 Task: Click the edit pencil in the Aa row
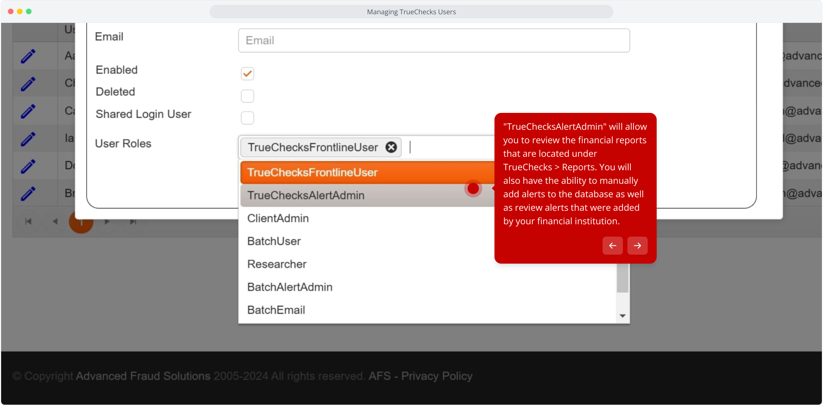pyautogui.click(x=28, y=56)
